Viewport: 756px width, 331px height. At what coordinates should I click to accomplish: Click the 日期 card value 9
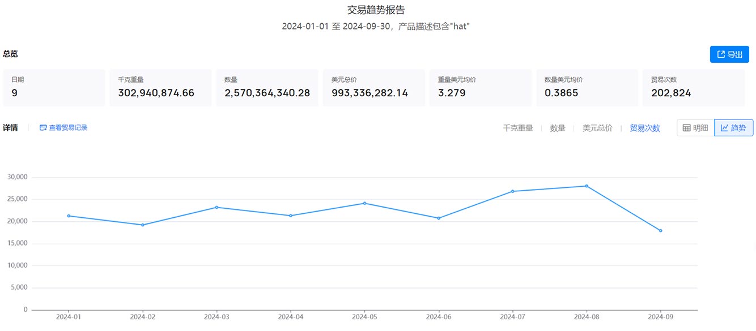[14, 93]
